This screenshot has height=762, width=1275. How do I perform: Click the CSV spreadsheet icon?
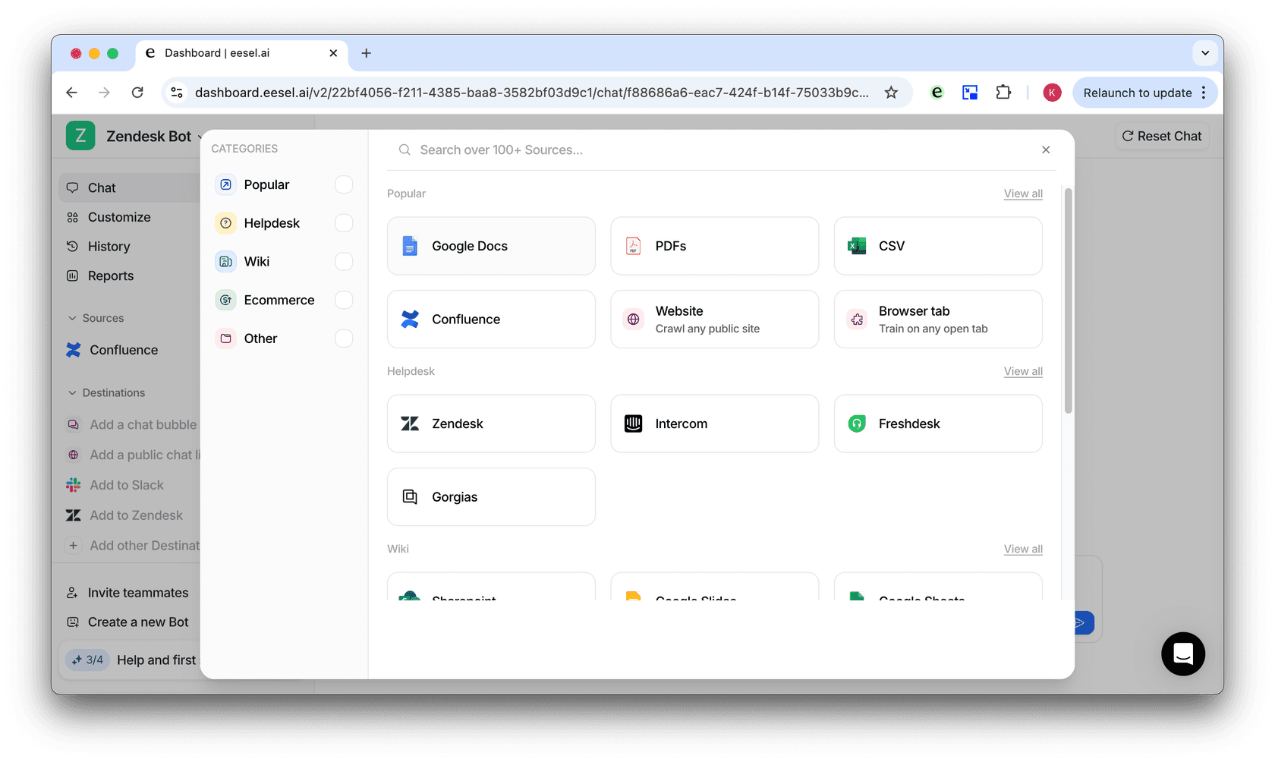click(x=857, y=246)
